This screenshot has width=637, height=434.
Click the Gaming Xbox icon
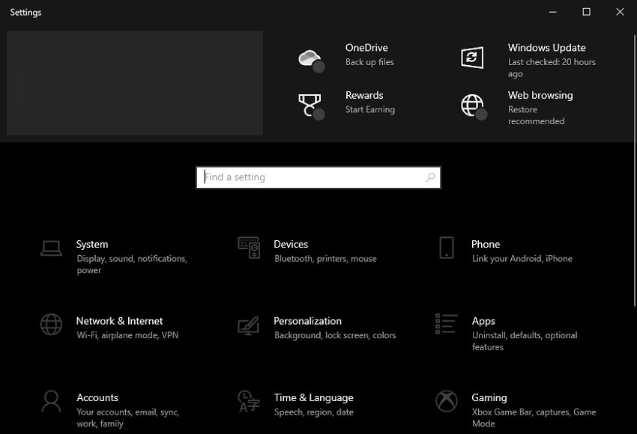[x=447, y=401]
